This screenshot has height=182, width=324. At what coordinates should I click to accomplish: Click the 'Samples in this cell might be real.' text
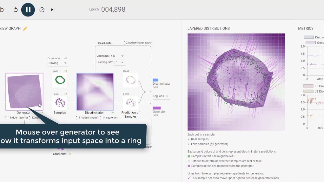213,156
